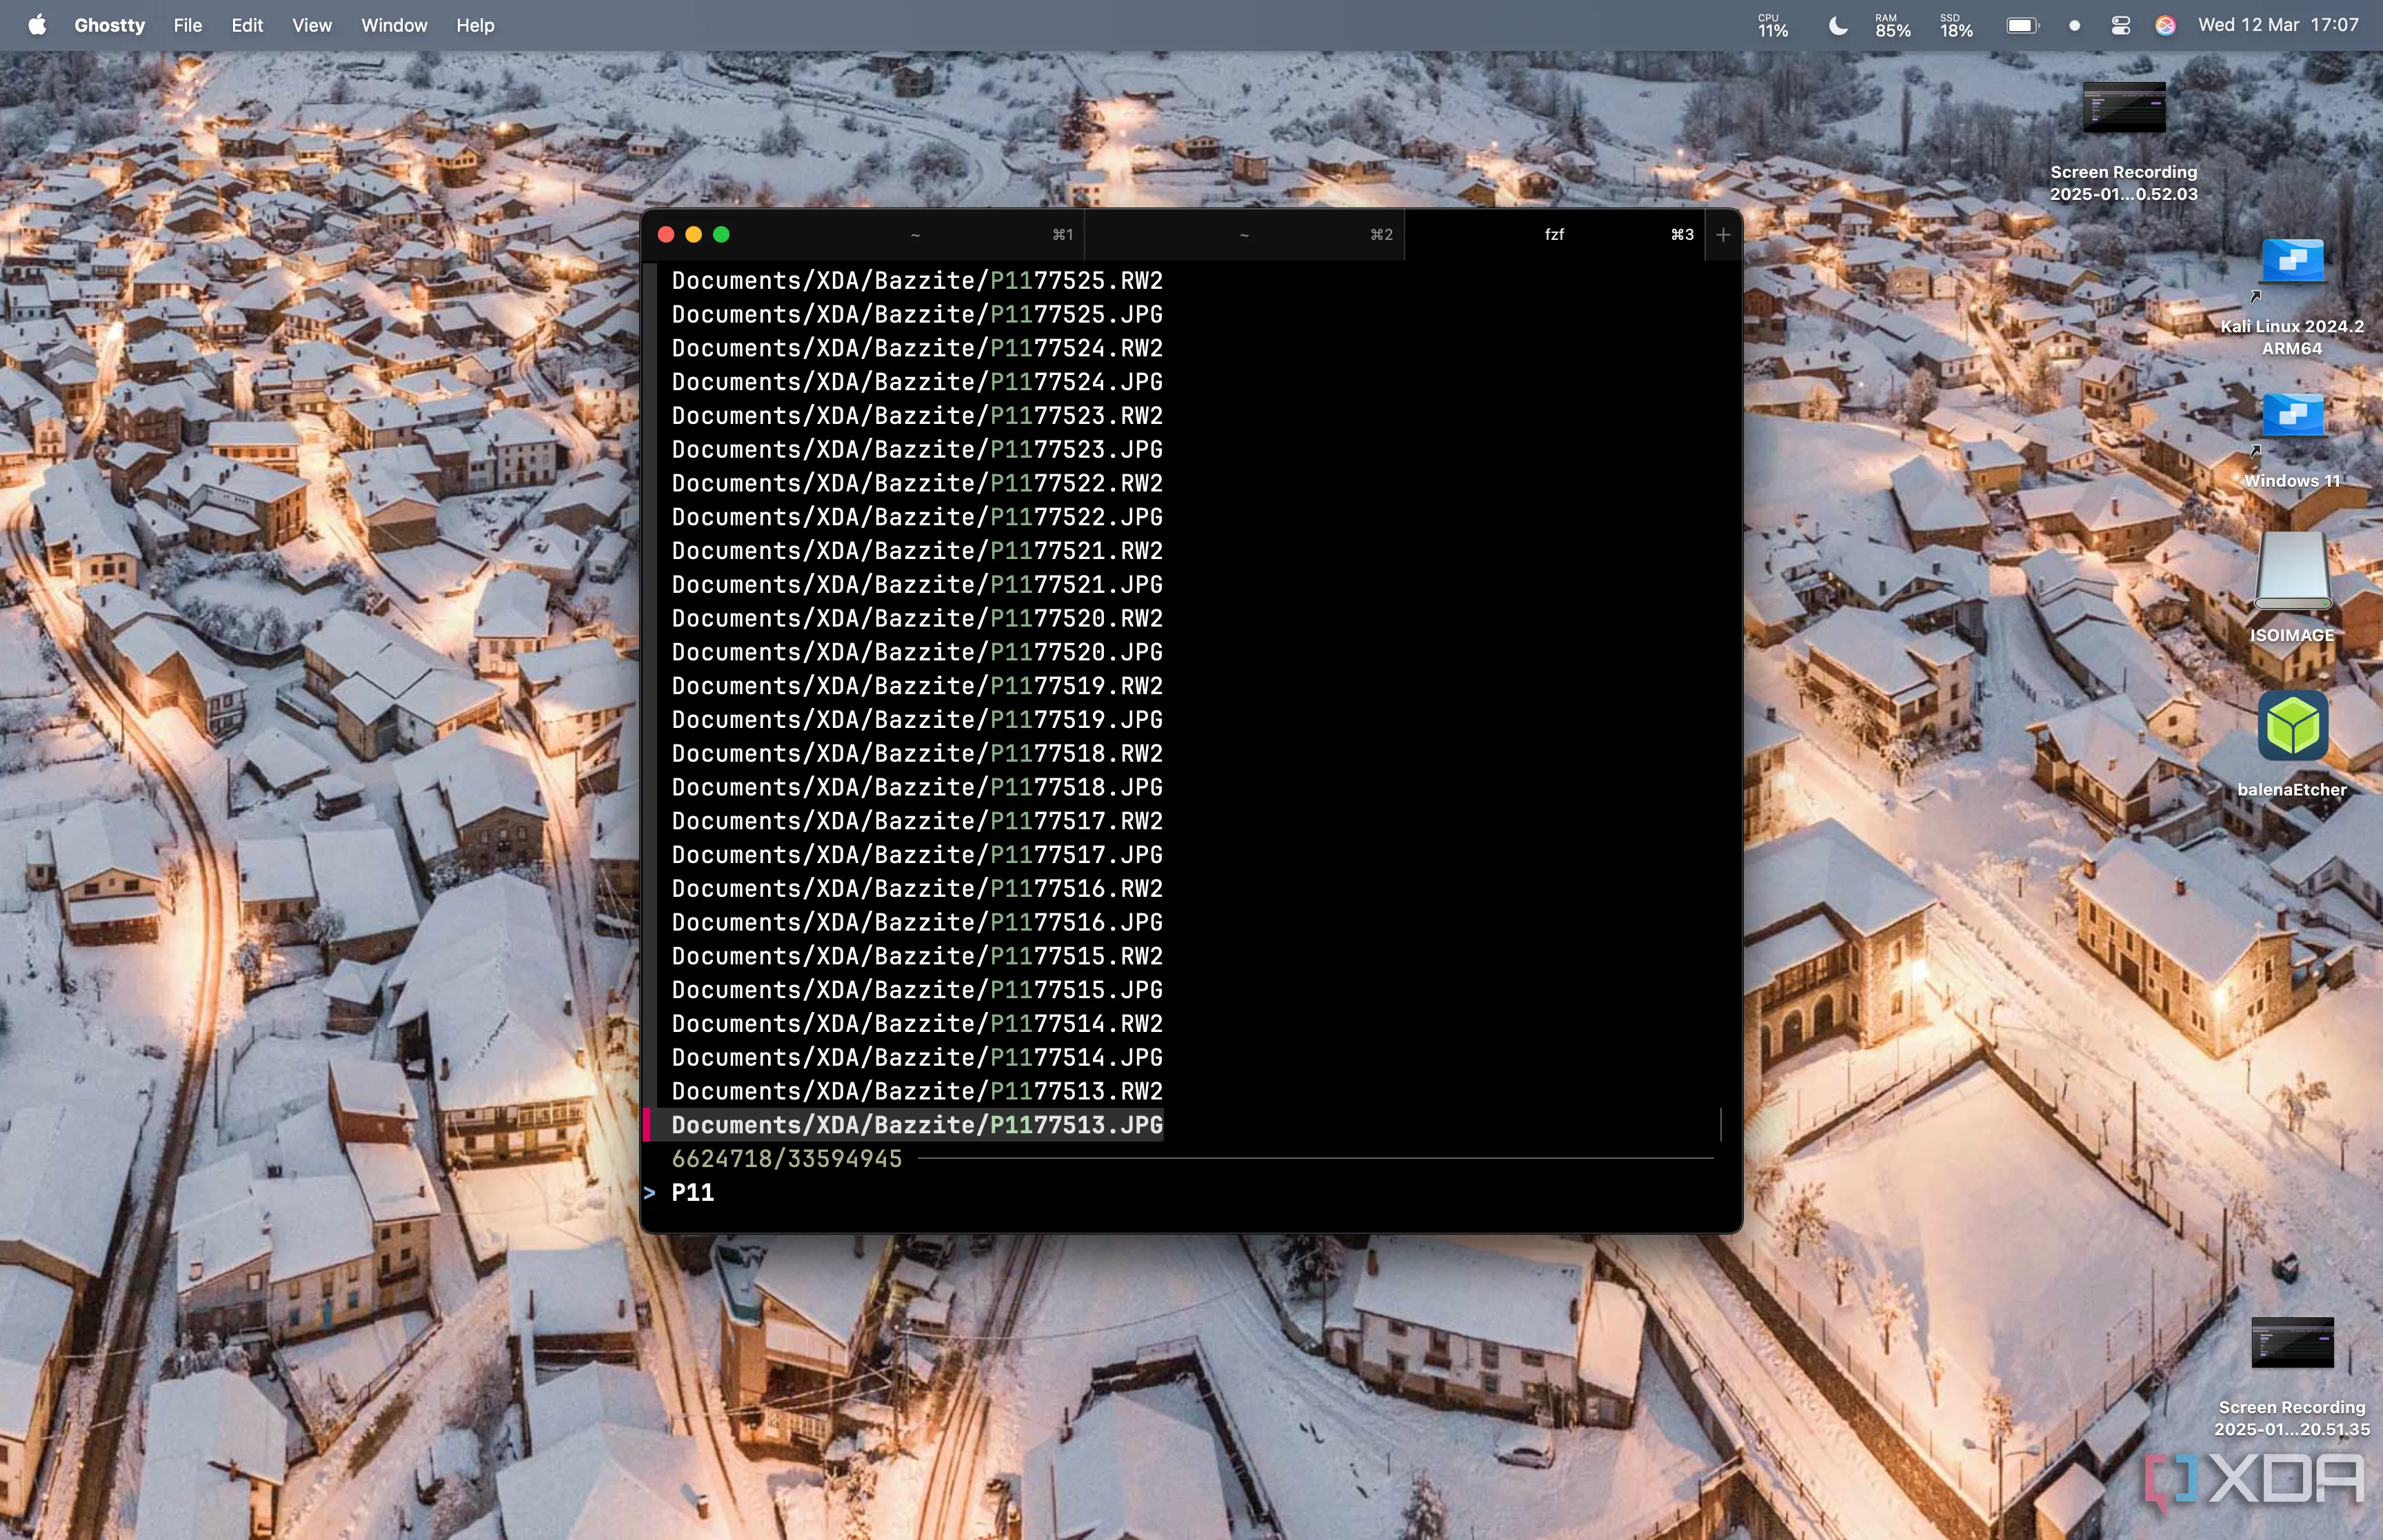Select result P1177524.RW2
Image resolution: width=2383 pixels, height=1540 pixels.
point(917,348)
